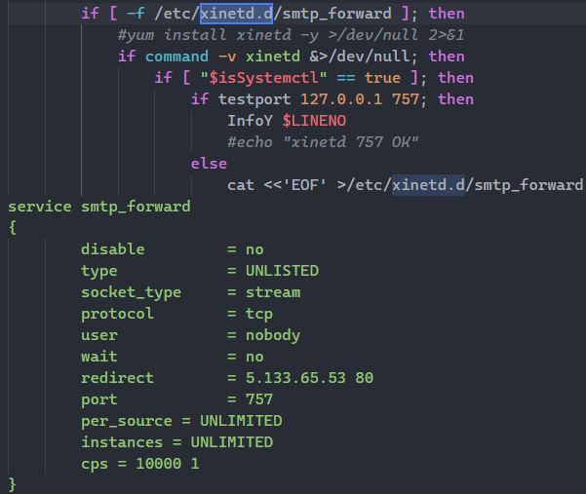The image size is (586, 494).
Task: Click the commented yum install xinetd line
Action: tap(291, 35)
